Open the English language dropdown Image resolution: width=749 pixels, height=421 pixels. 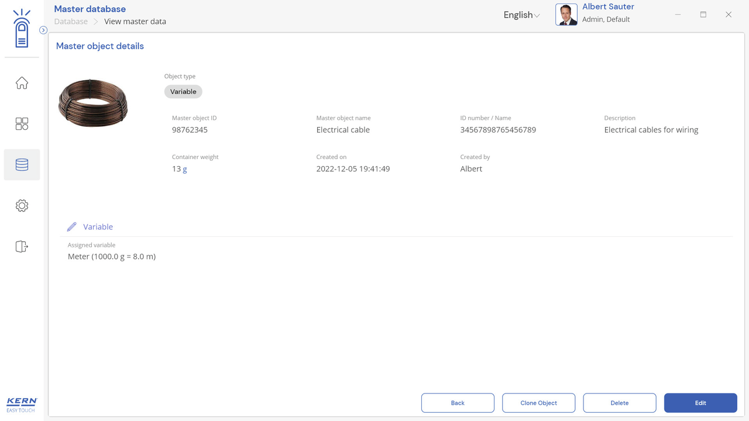[x=521, y=15]
